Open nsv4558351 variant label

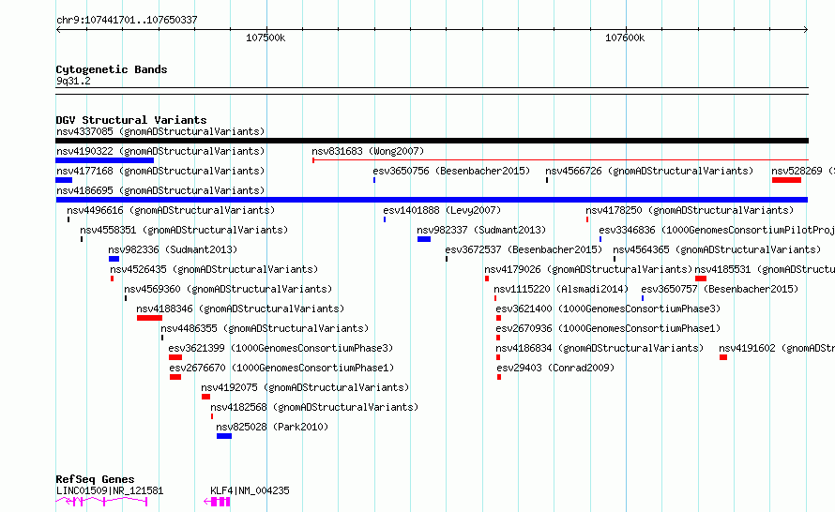point(184,230)
